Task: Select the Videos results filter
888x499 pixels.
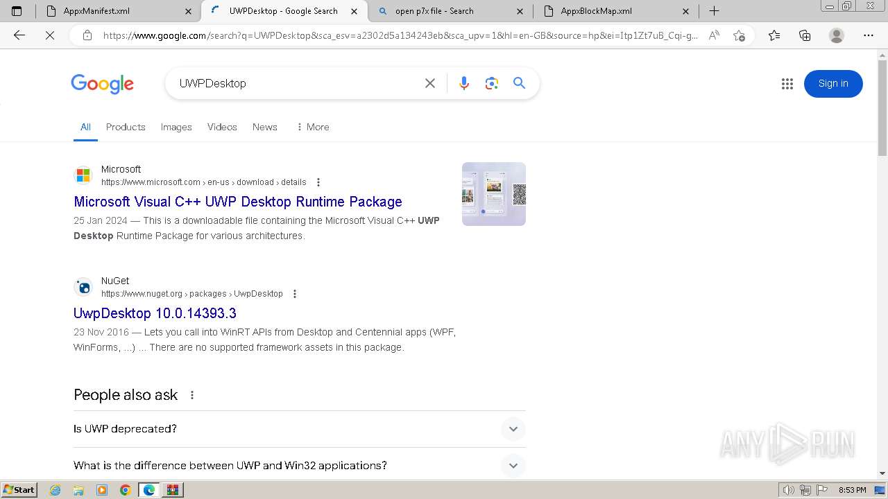Action: [x=222, y=128]
